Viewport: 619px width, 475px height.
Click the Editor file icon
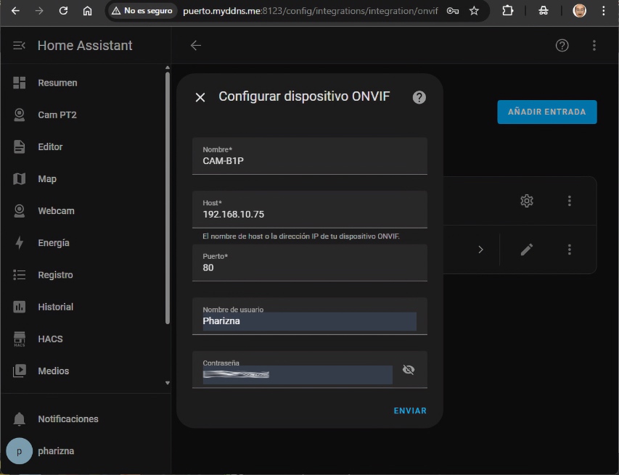click(19, 146)
